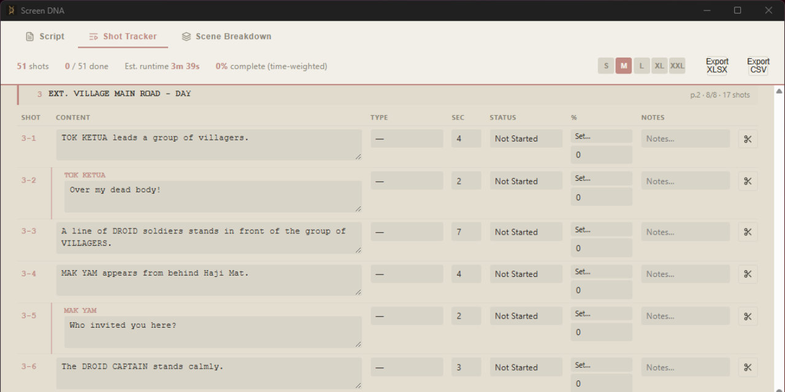Edit dialogue 'Who invited you here?'
The image size is (785, 392).
click(213, 332)
